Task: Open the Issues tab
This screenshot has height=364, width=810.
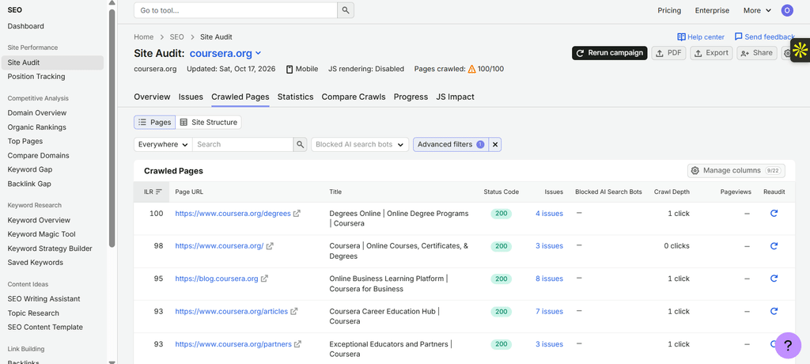Action: coord(191,97)
